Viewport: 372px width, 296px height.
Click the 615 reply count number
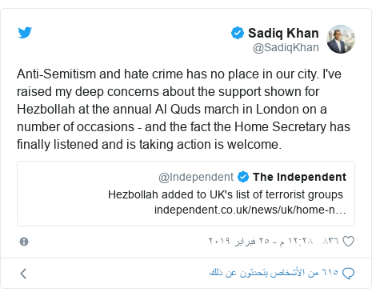click(330, 273)
